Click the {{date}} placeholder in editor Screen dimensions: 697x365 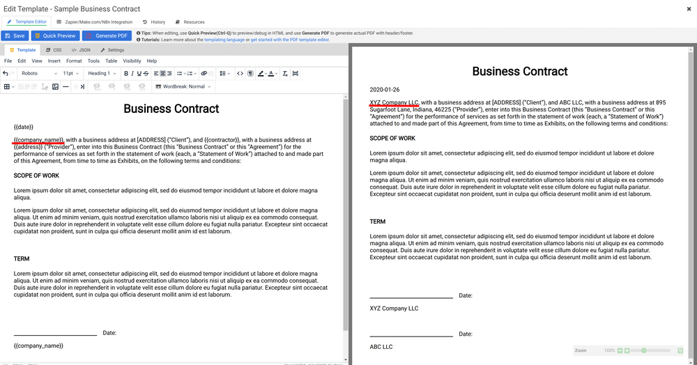pos(24,127)
